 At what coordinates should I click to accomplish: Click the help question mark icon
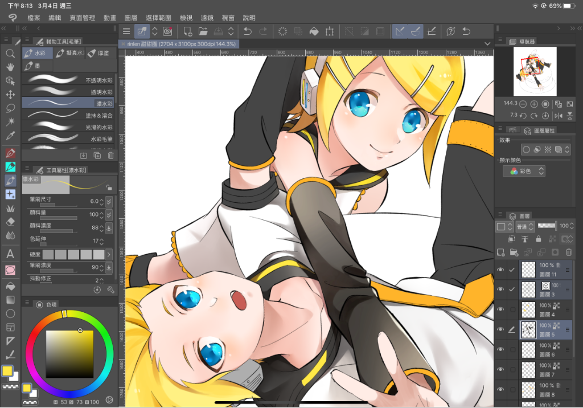click(x=451, y=31)
